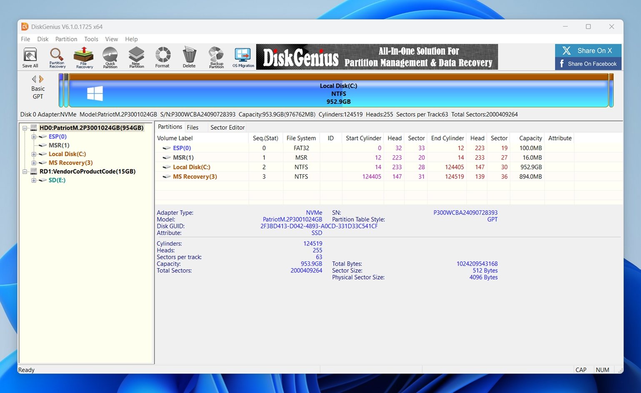
Task: Click the Delete partition icon
Action: (x=189, y=57)
